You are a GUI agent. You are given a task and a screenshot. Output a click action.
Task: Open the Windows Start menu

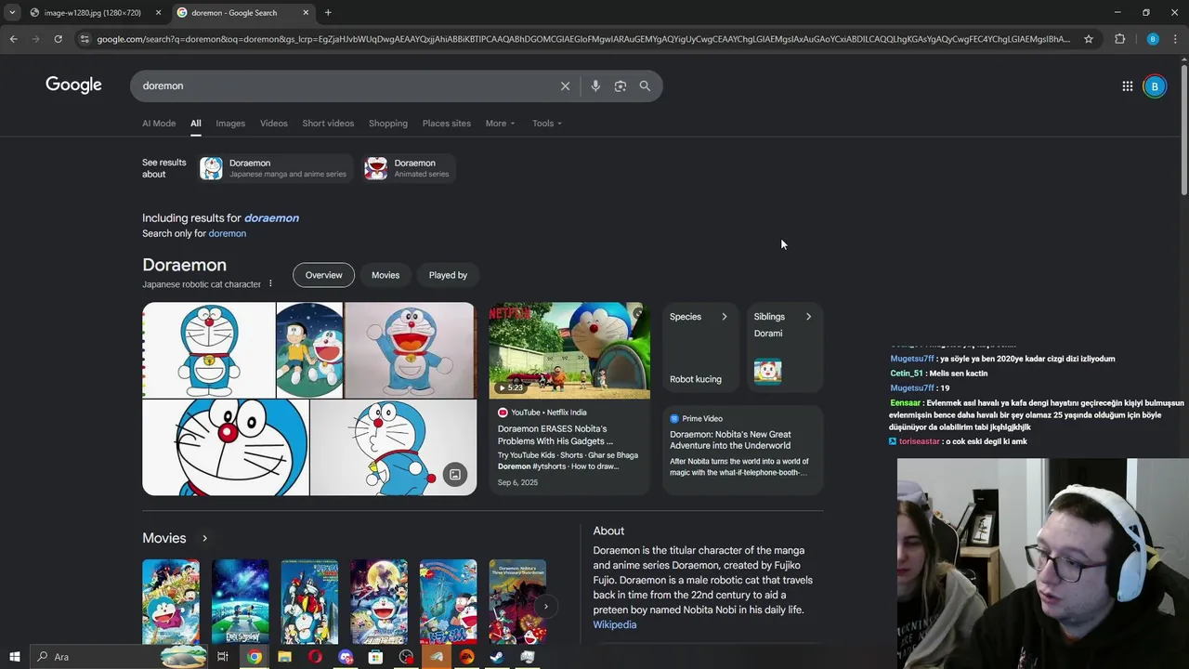pyautogui.click(x=14, y=657)
